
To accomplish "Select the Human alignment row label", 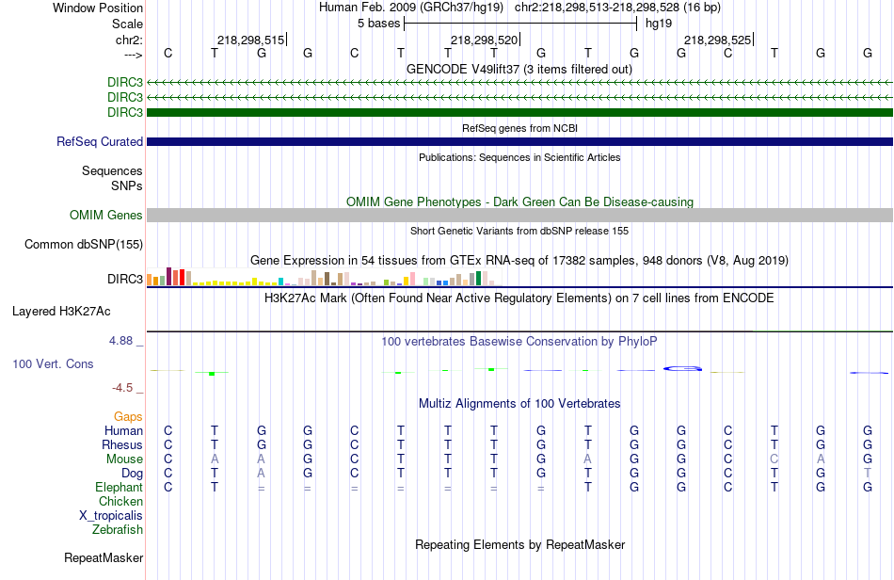I will coord(123,430).
